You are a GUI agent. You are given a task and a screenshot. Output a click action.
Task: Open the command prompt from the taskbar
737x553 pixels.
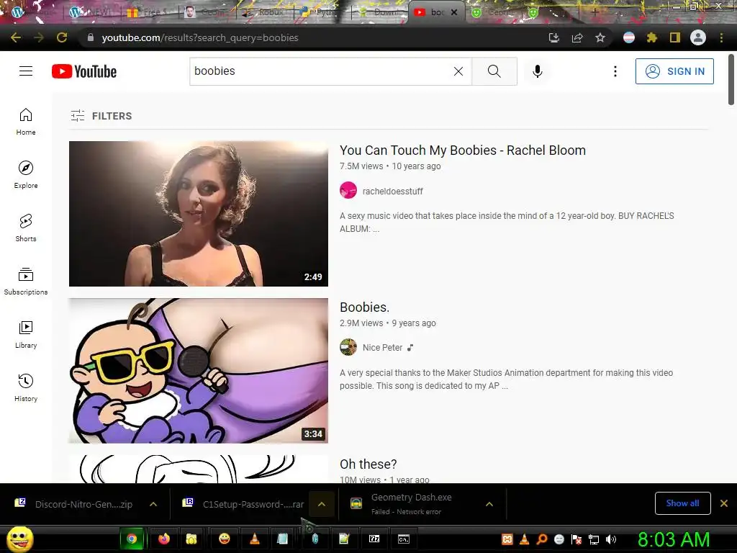(404, 539)
